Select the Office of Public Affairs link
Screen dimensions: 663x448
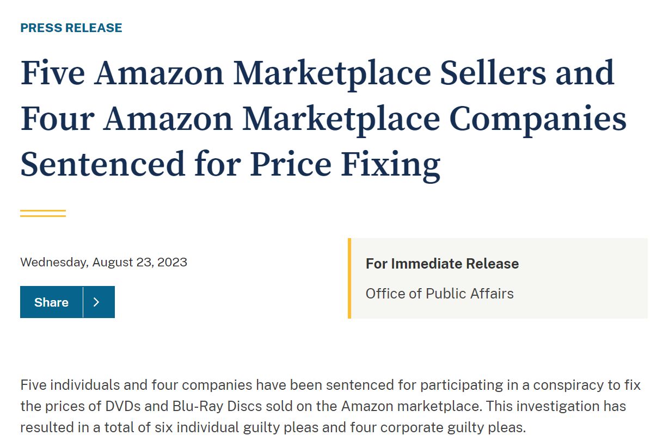439,293
